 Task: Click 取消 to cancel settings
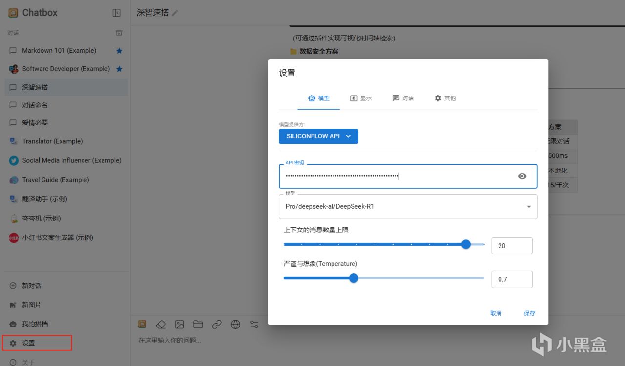coord(496,313)
